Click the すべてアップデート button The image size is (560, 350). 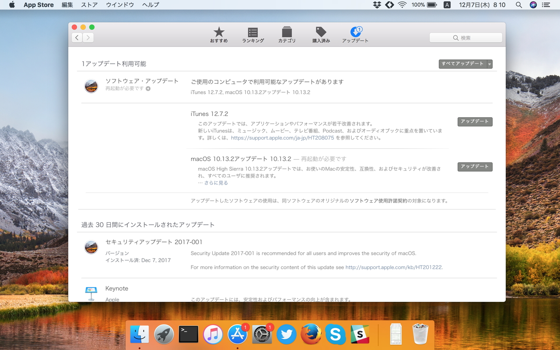tap(463, 64)
